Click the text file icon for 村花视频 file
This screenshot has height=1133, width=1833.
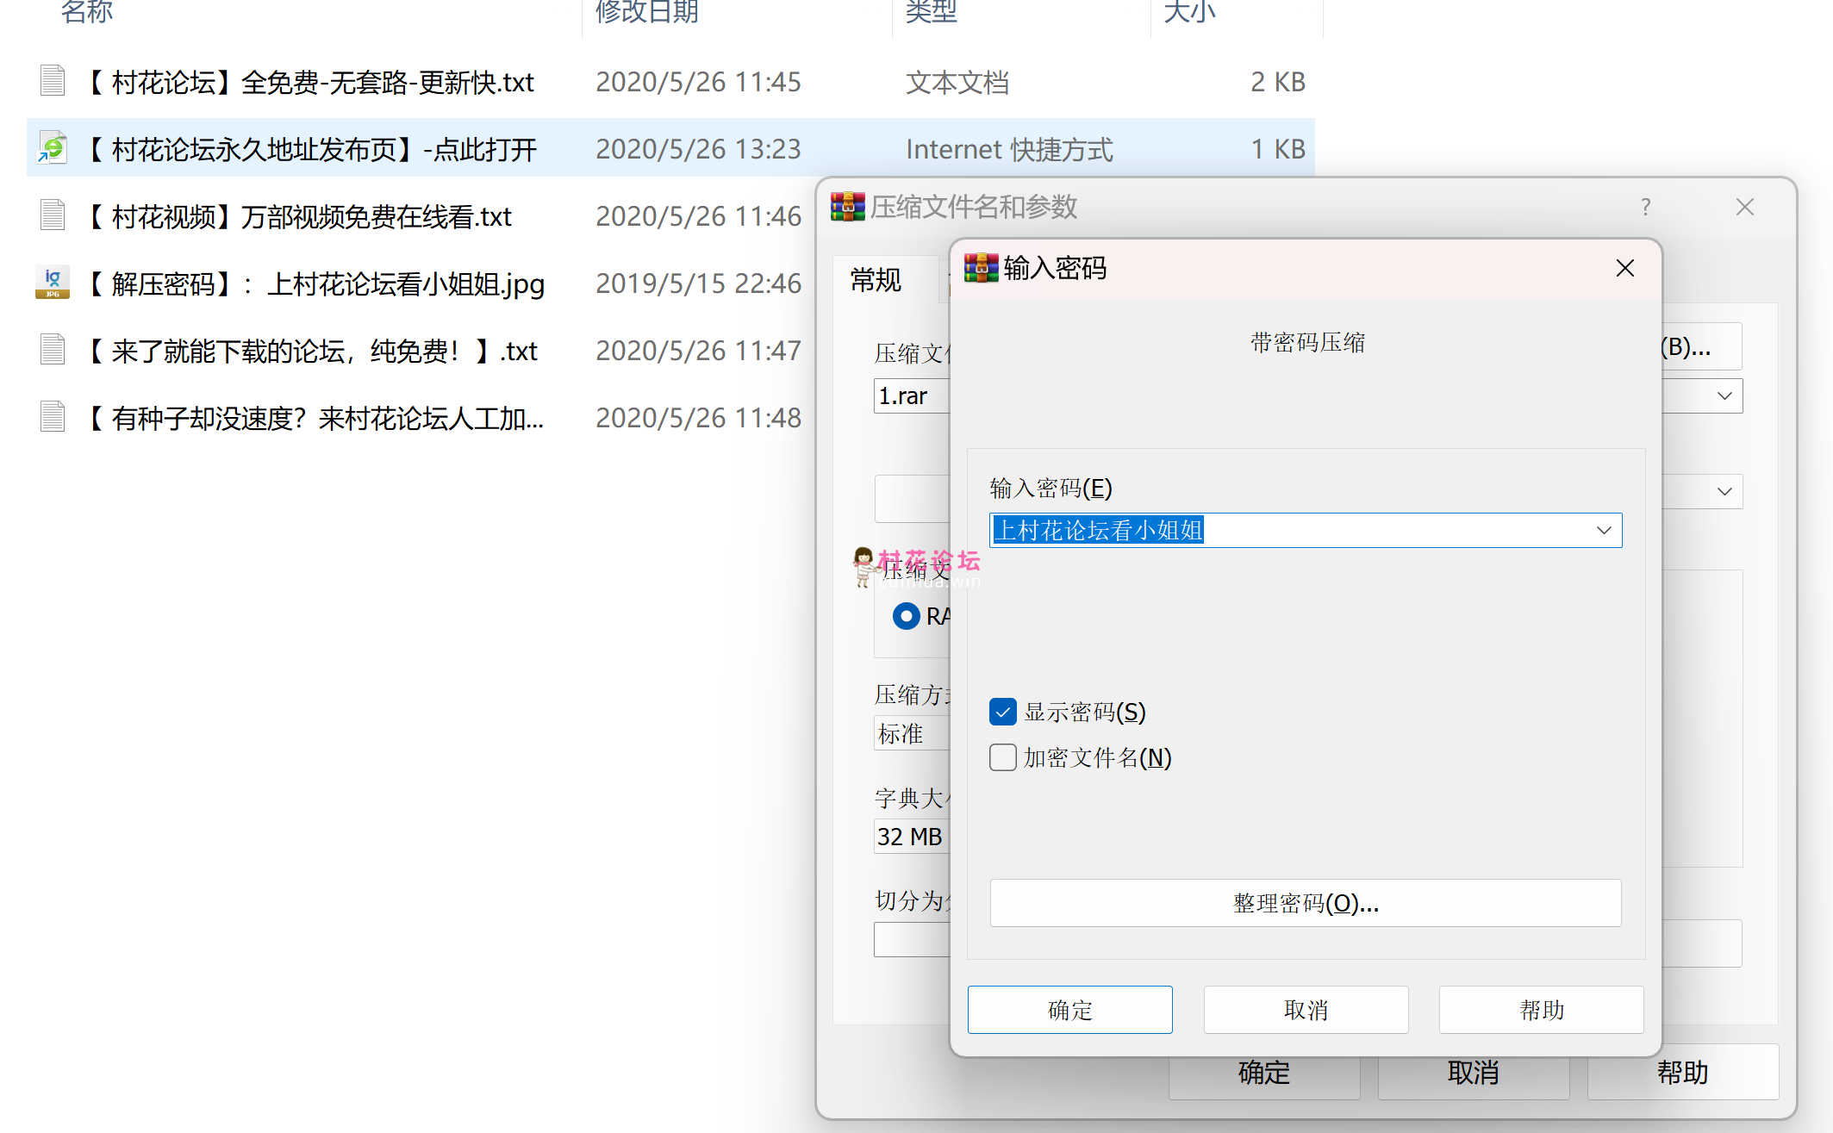[x=53, y=215]
